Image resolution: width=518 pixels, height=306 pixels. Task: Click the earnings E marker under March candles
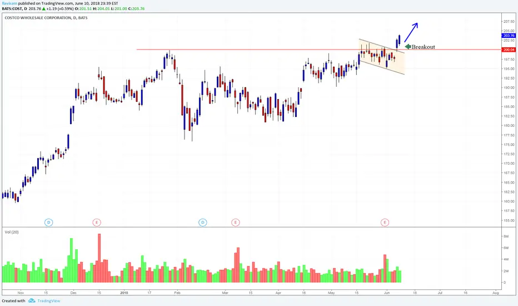click(235, 223)
